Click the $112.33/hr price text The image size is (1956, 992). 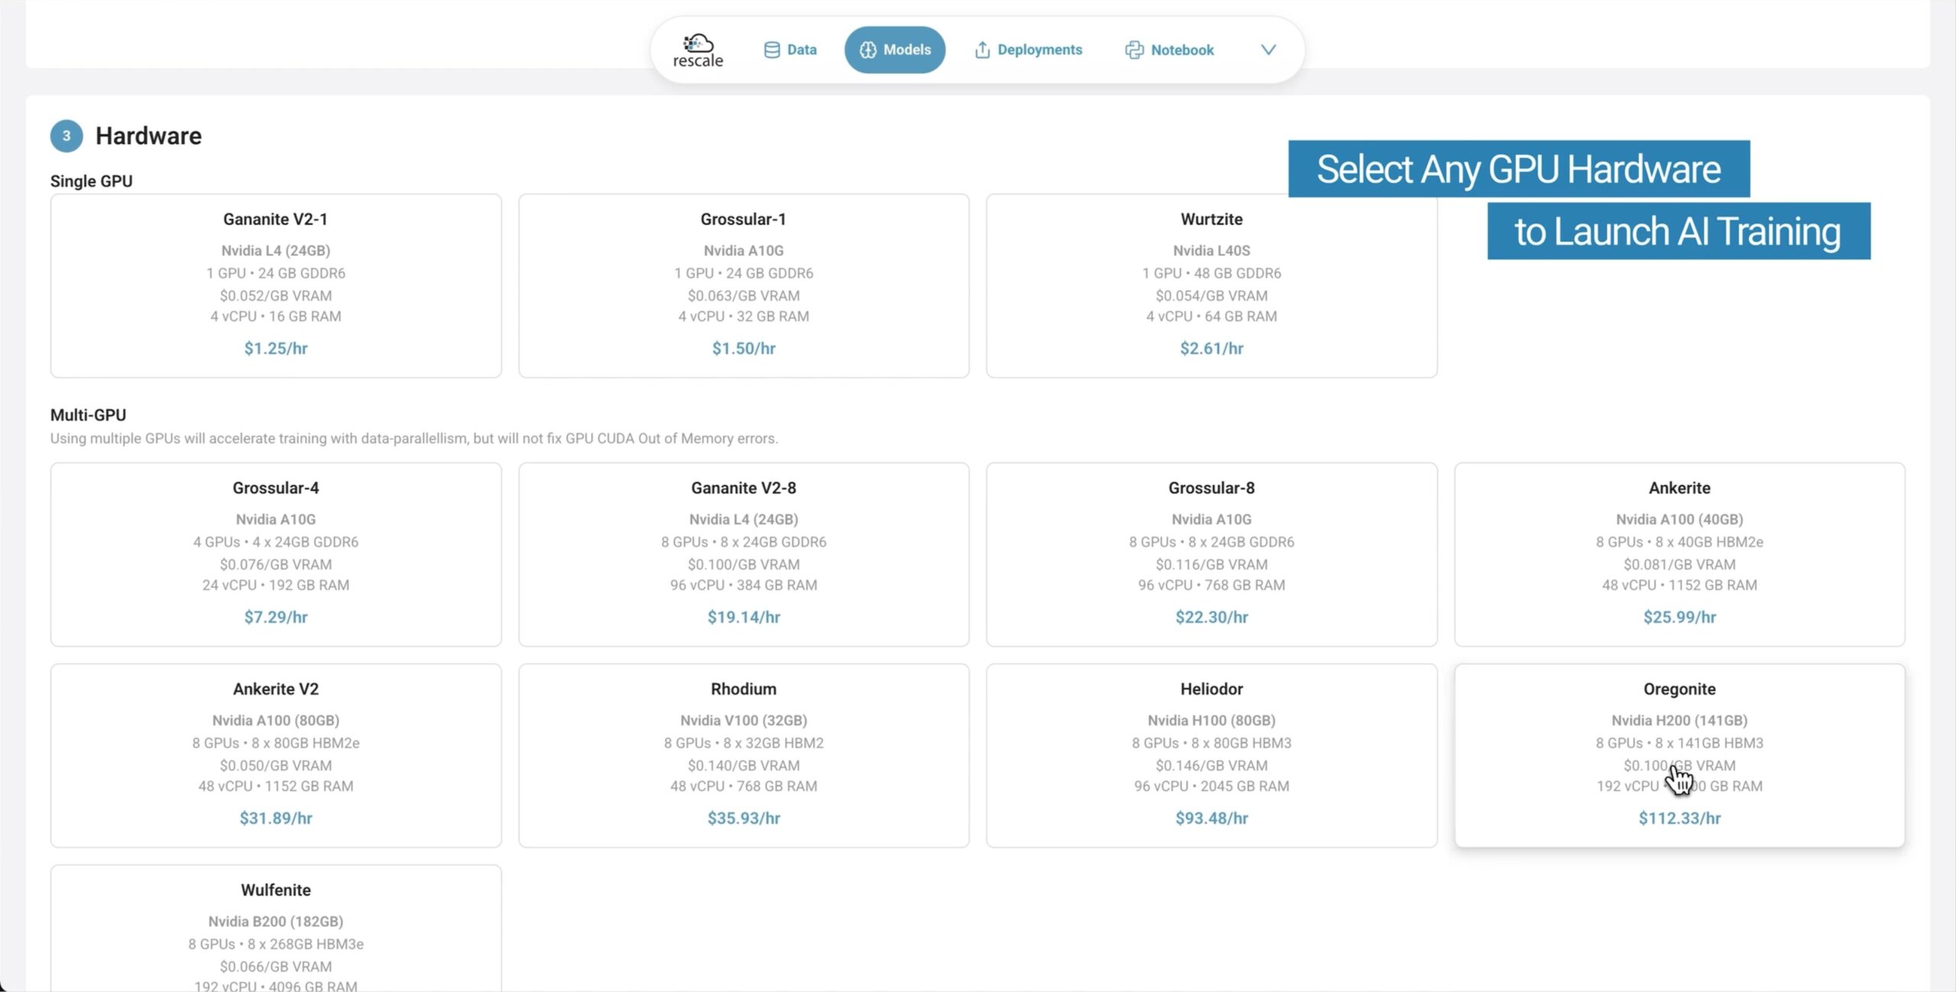[x=1679, y=818]
